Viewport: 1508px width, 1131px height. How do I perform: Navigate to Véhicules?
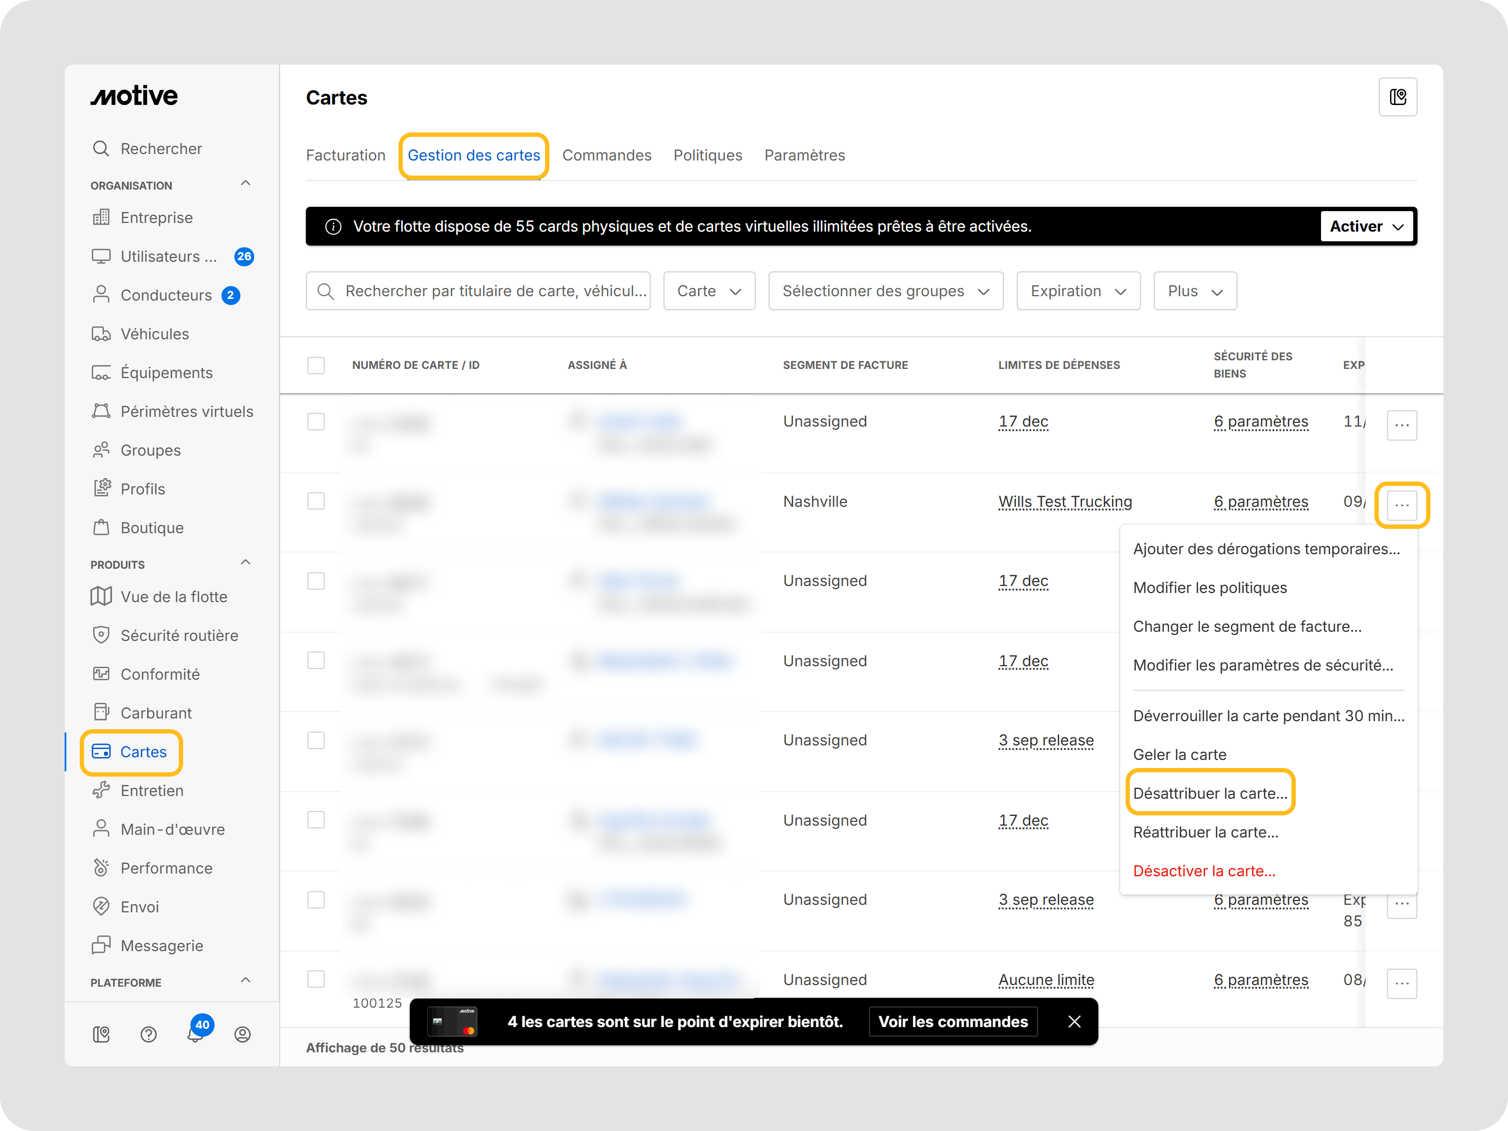pos(141,334)
